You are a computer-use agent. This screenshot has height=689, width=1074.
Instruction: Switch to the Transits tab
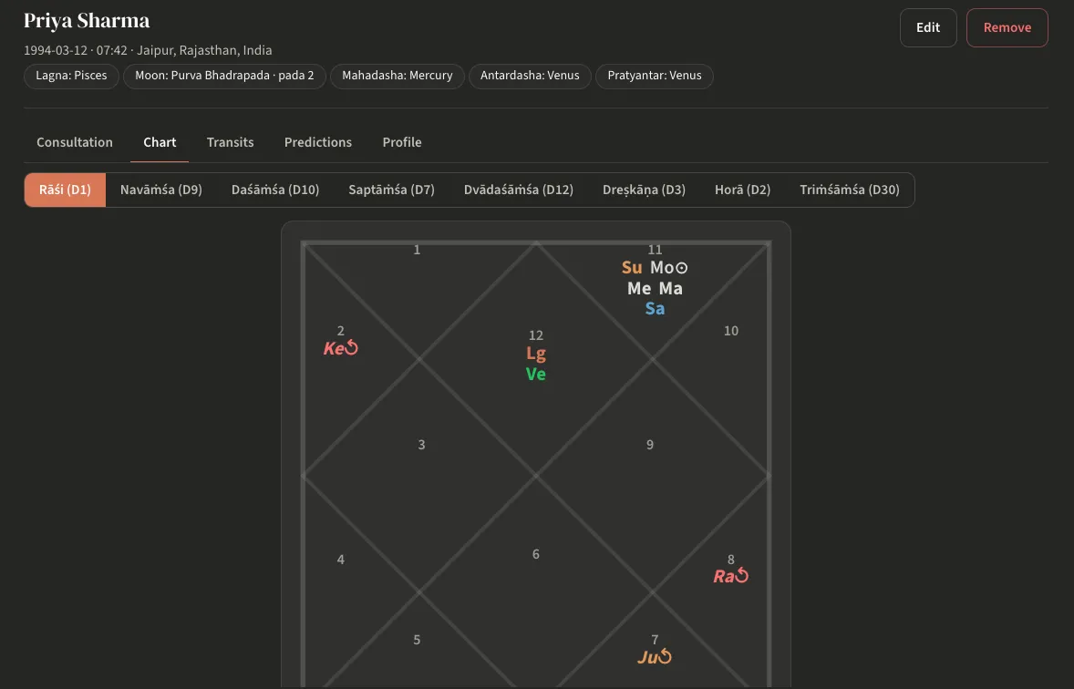coord(230,142)
